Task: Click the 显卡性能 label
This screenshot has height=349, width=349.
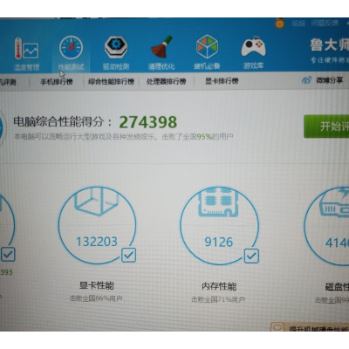Action: [x=97, y=285]
